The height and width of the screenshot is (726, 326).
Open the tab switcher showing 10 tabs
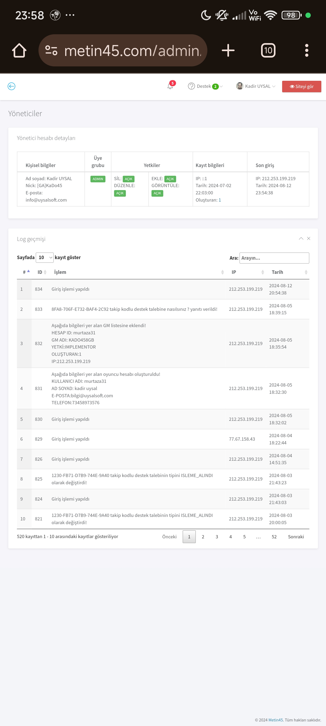(x=268, y=50)
